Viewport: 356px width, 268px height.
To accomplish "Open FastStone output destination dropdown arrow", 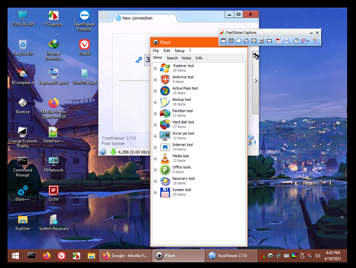I will (308, 41).
